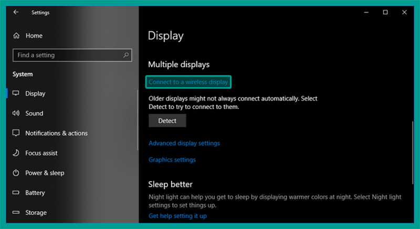
Task: Click the Sleep better heading
Action: click(170, 184)
